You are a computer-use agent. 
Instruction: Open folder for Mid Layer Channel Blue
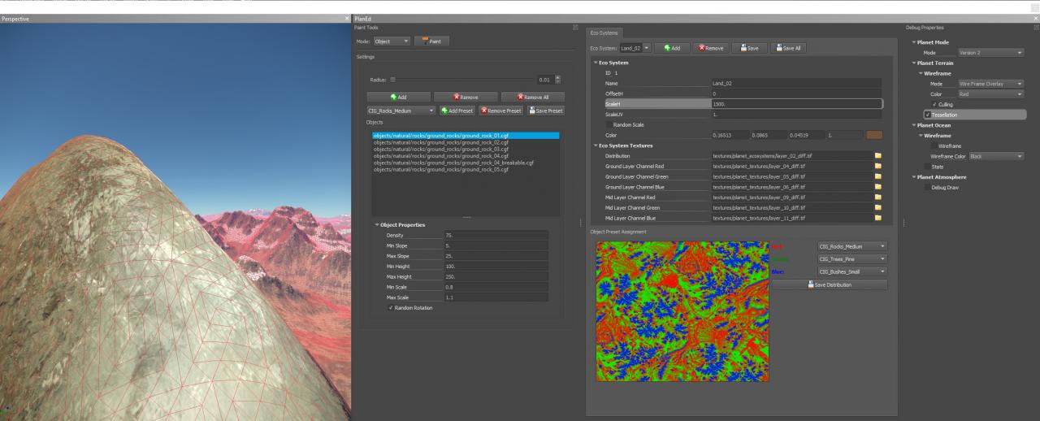[877, 218]
